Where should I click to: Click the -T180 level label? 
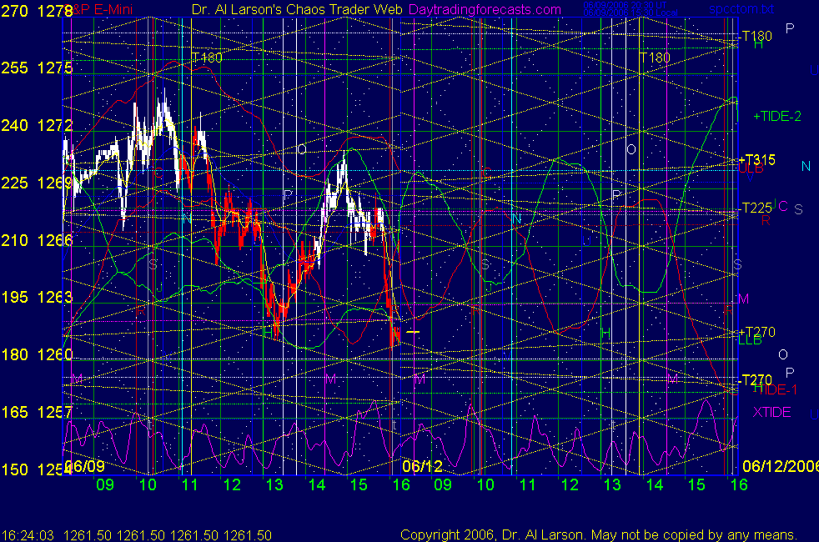756,36
